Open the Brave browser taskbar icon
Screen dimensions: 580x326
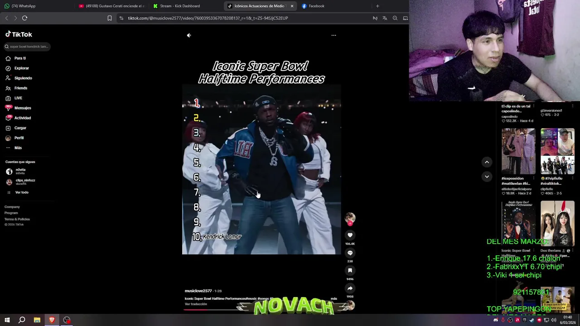pos(52,320)
